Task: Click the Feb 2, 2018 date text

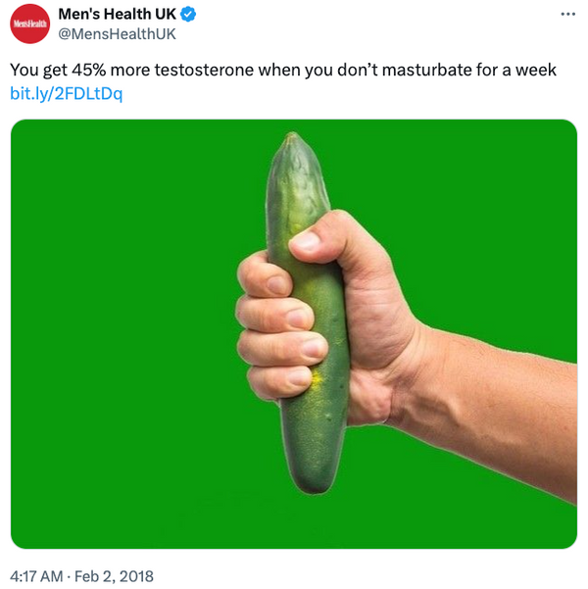Action: click(114, 576)
